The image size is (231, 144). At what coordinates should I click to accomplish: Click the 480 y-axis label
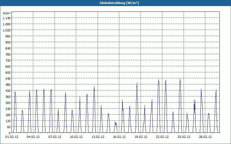click(8, 84)
